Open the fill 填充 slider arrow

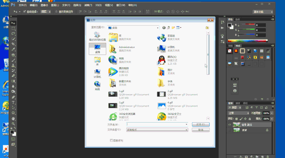coord(272,119)
